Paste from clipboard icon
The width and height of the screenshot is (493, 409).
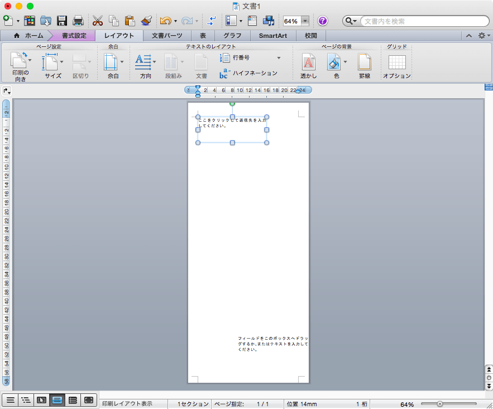pyautogui.click(x=130, y=21)
